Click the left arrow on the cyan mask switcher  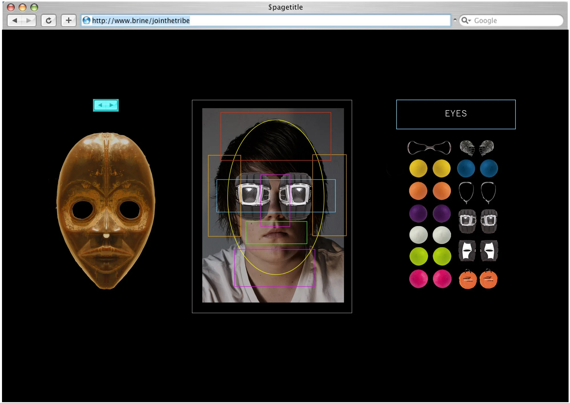pos(100,105)
